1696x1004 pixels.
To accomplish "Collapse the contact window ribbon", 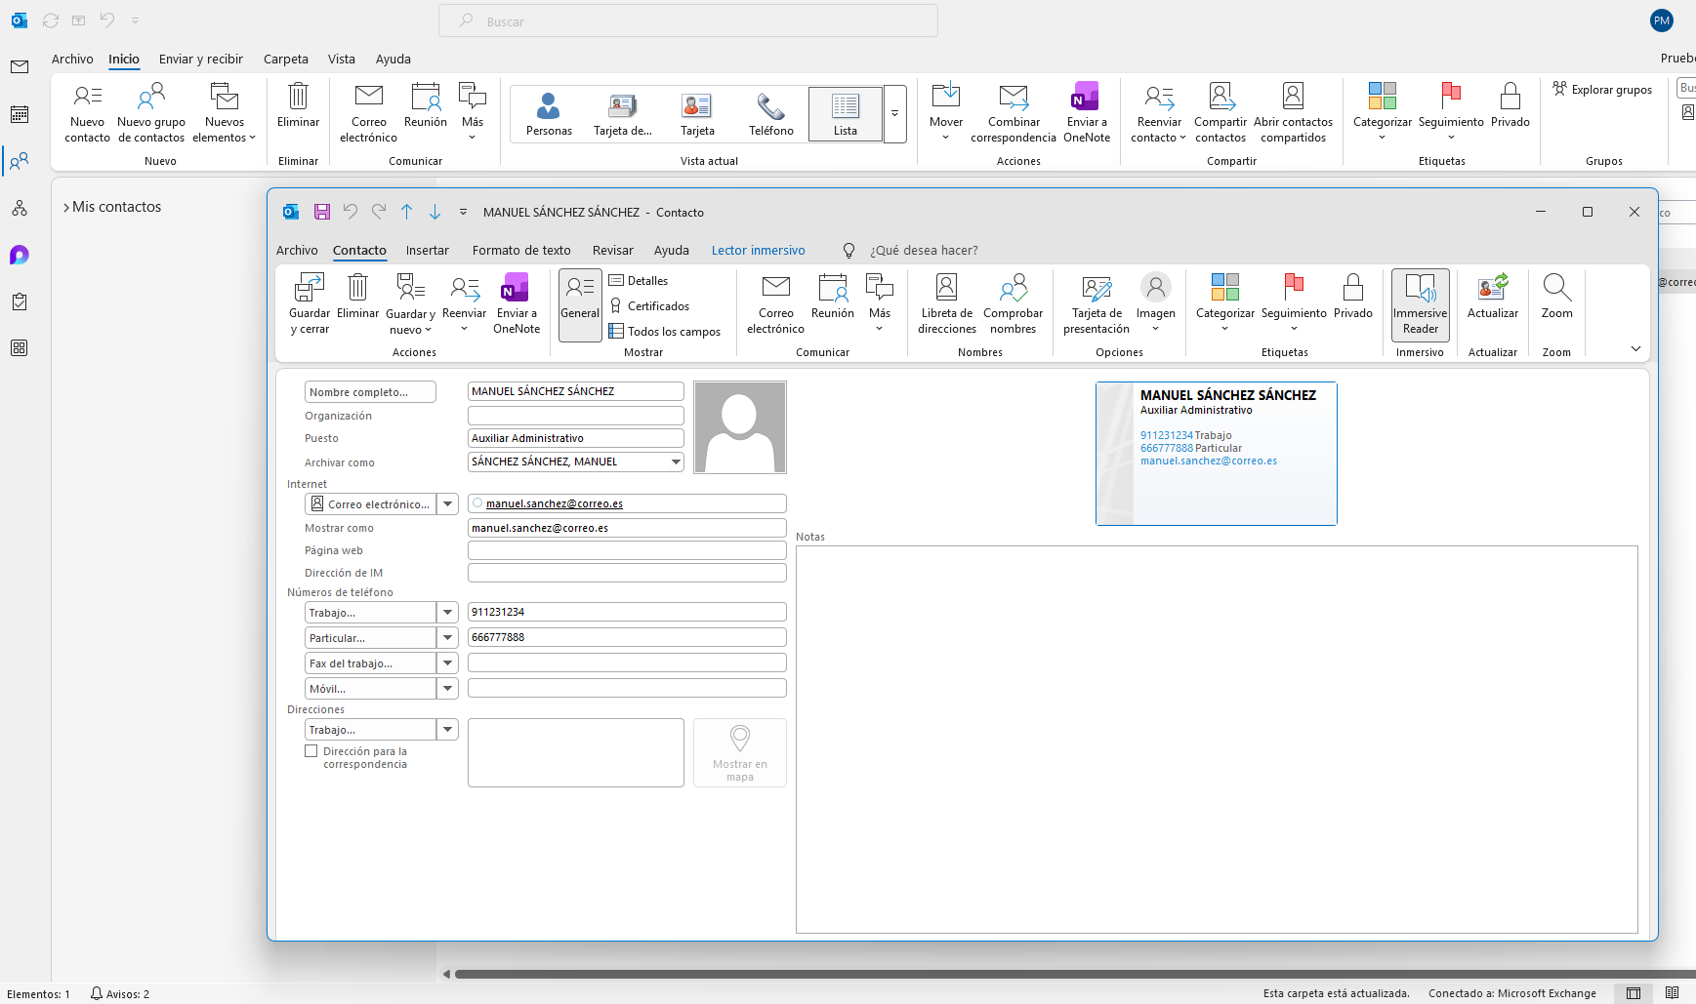I will tap(1635, 349).
